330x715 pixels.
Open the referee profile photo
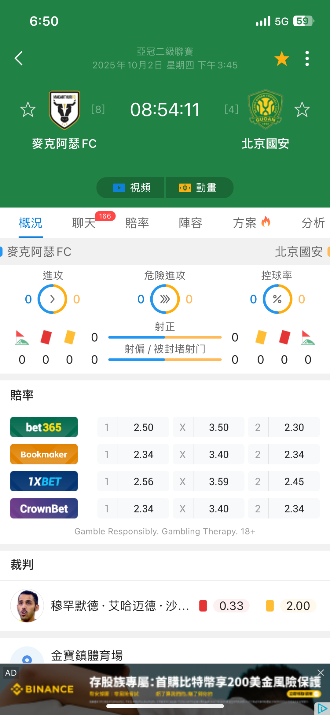[x=27, y=605]
